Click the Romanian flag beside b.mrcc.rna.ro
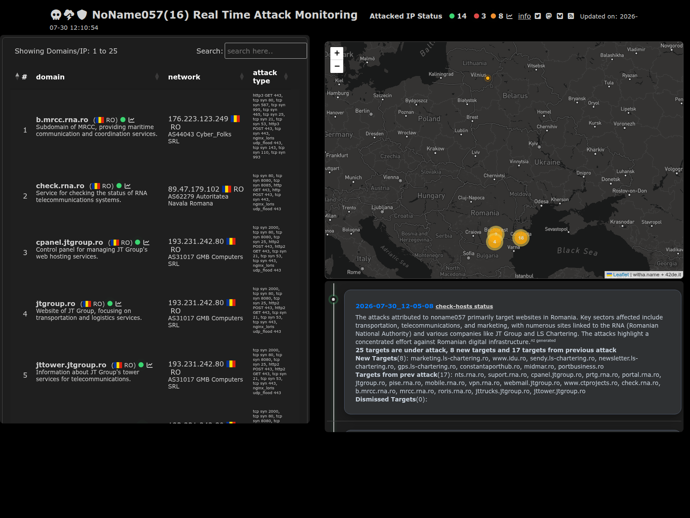Image resolution: width=690 pixels, height=518 pixels. click(x=100, y=120)
